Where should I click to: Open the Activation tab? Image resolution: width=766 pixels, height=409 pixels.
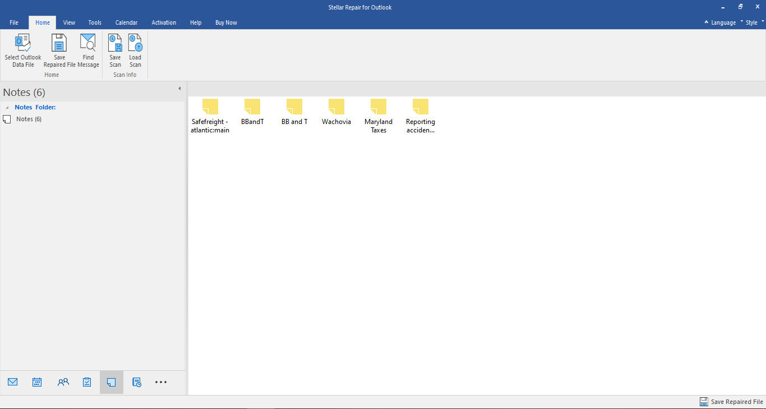pos(164,22)
